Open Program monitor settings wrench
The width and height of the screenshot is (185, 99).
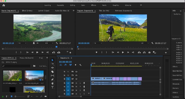pyautogui.click(x=152, y=43)
